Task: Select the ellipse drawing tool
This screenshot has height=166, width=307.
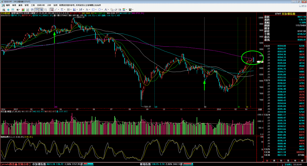Action: point(99,10)
